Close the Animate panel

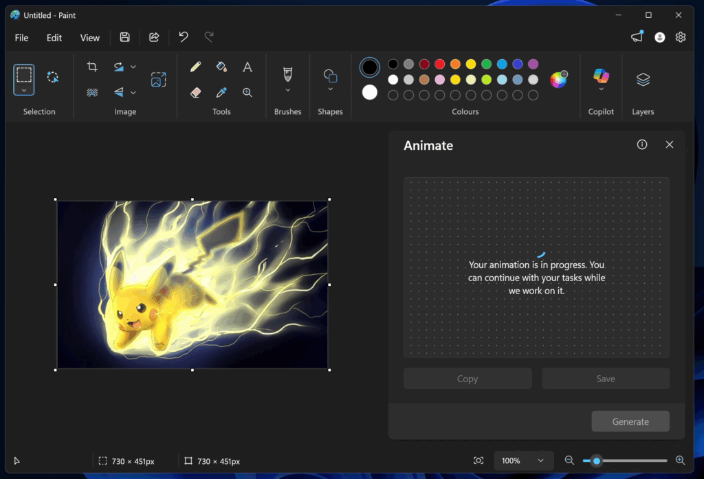point(670,144)
